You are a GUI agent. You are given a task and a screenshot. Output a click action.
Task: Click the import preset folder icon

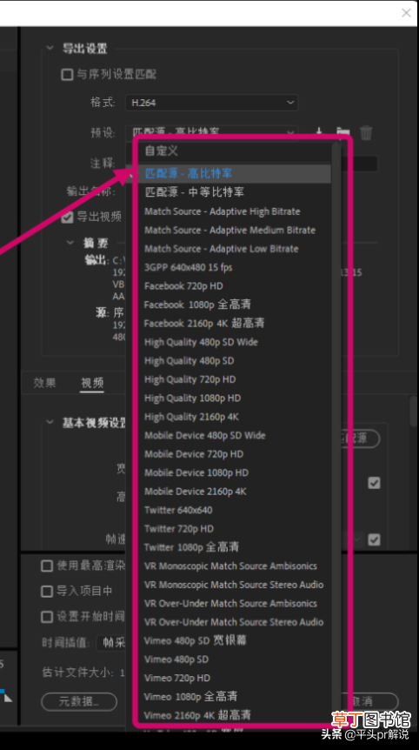coord(343,132)
